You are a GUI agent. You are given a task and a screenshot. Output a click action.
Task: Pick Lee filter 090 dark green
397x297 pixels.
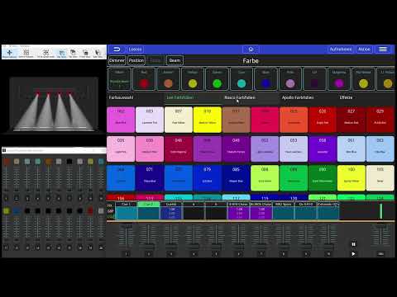point(323,178)
